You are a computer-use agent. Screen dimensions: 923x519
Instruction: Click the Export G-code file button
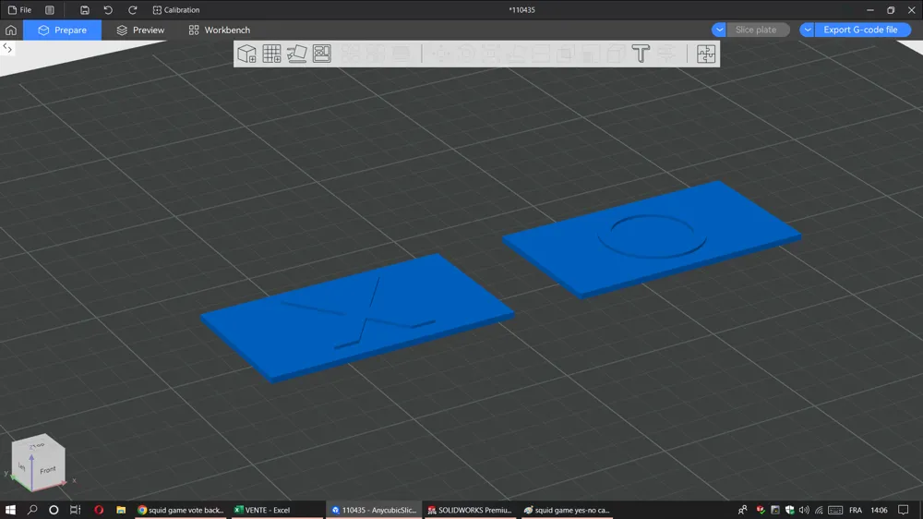(x=862, y=30)
